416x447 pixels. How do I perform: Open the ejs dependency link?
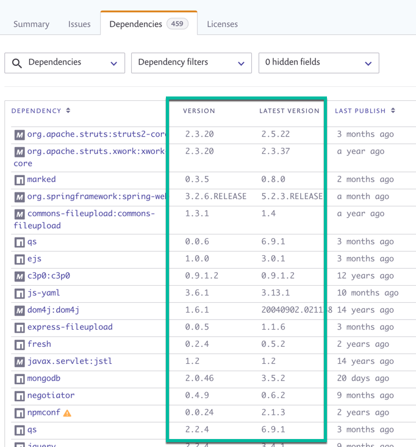(34, 259)
